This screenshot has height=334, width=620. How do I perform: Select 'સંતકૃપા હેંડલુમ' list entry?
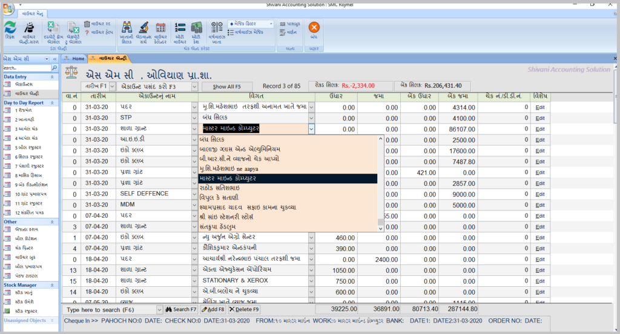point(288,227)
